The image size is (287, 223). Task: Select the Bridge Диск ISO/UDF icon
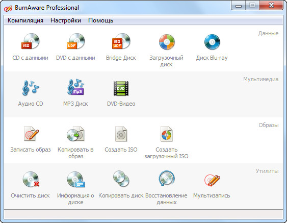(121, 41)
